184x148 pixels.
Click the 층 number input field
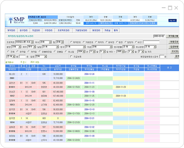(x=22, y=57)
